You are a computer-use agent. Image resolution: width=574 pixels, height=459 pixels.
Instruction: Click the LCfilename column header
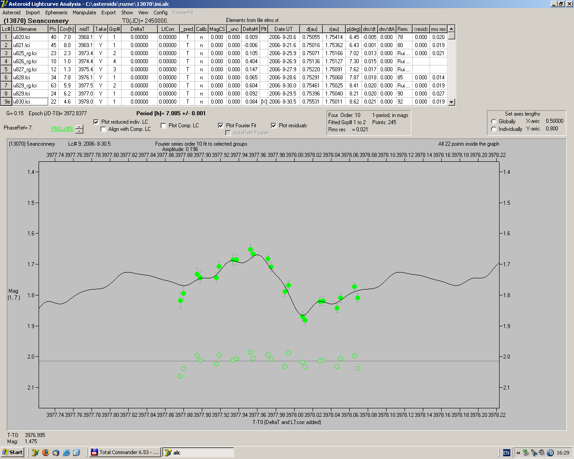click(30, 29)
